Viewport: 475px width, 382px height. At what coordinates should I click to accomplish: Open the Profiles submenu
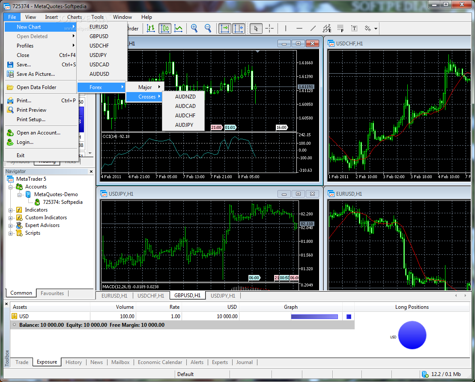coord(41,46)
